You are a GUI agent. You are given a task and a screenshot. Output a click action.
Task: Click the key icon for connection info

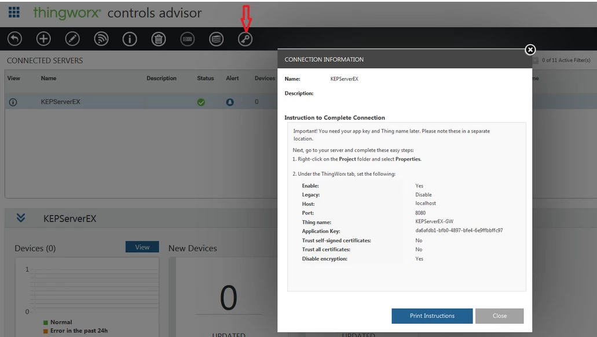click(245, 39)
